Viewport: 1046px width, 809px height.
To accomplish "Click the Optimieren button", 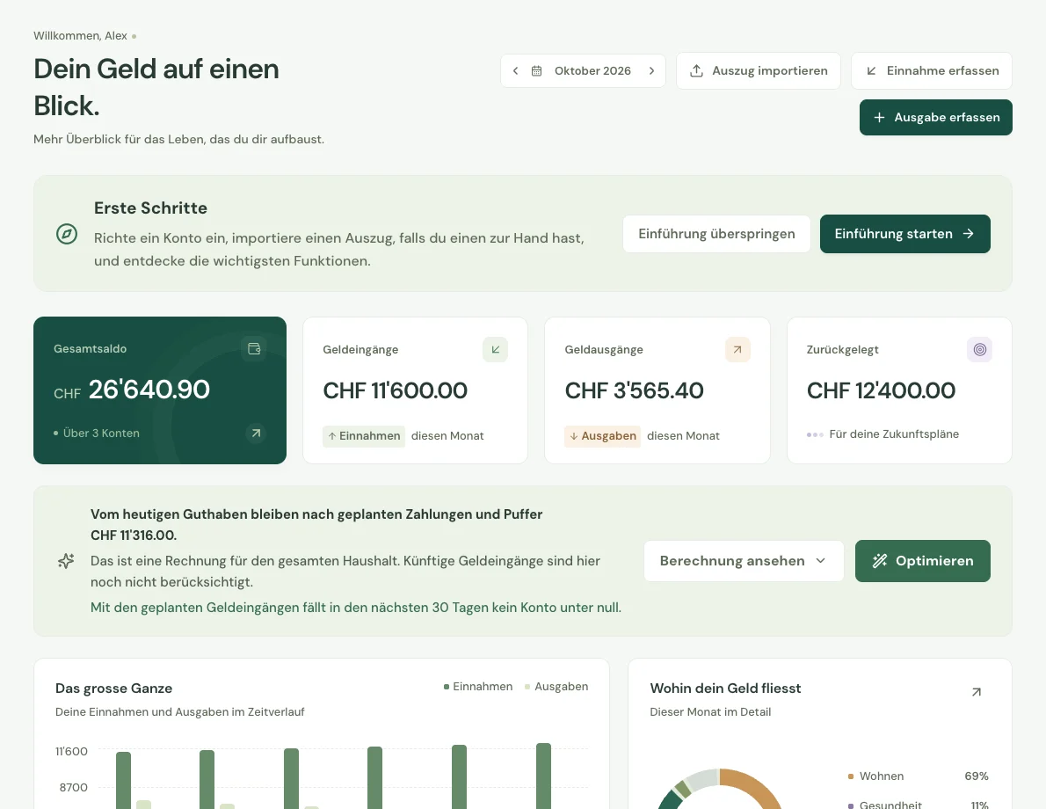I will (923, 561).
